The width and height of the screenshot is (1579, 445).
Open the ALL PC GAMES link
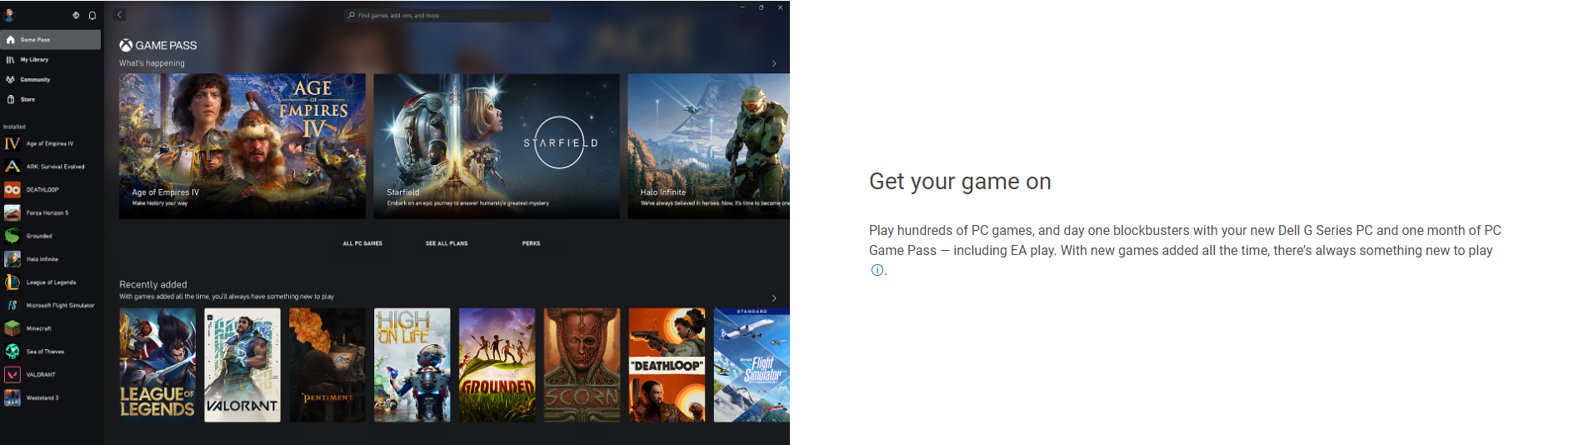(x=362, y=243)
